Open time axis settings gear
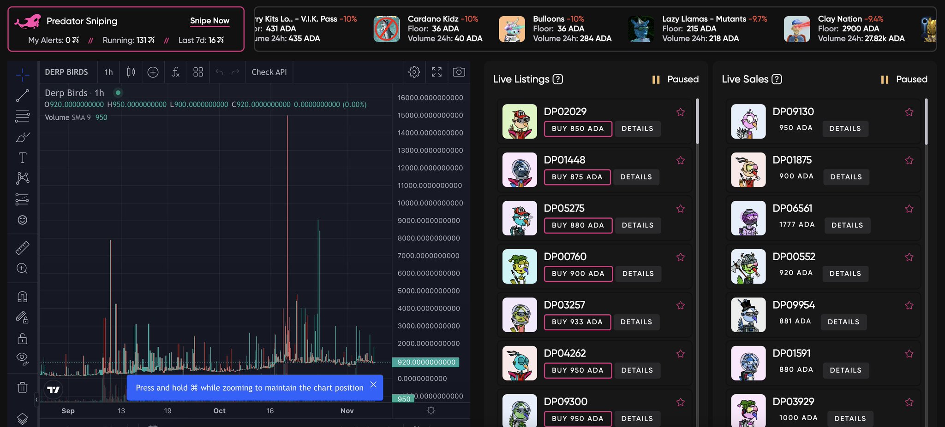945x427 pixels. (431, 410)
